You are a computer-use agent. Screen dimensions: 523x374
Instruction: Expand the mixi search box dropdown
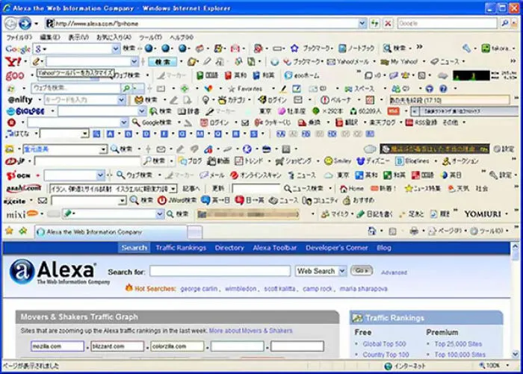[x=160, y=214]
